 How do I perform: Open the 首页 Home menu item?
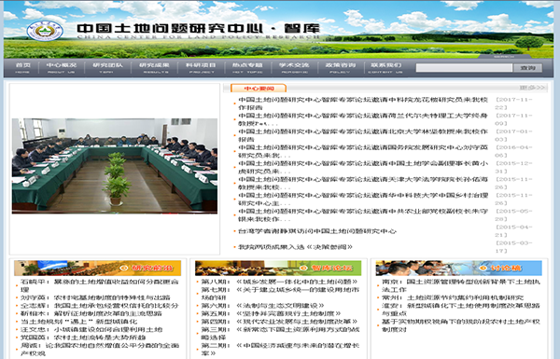(x=22, y=68)
